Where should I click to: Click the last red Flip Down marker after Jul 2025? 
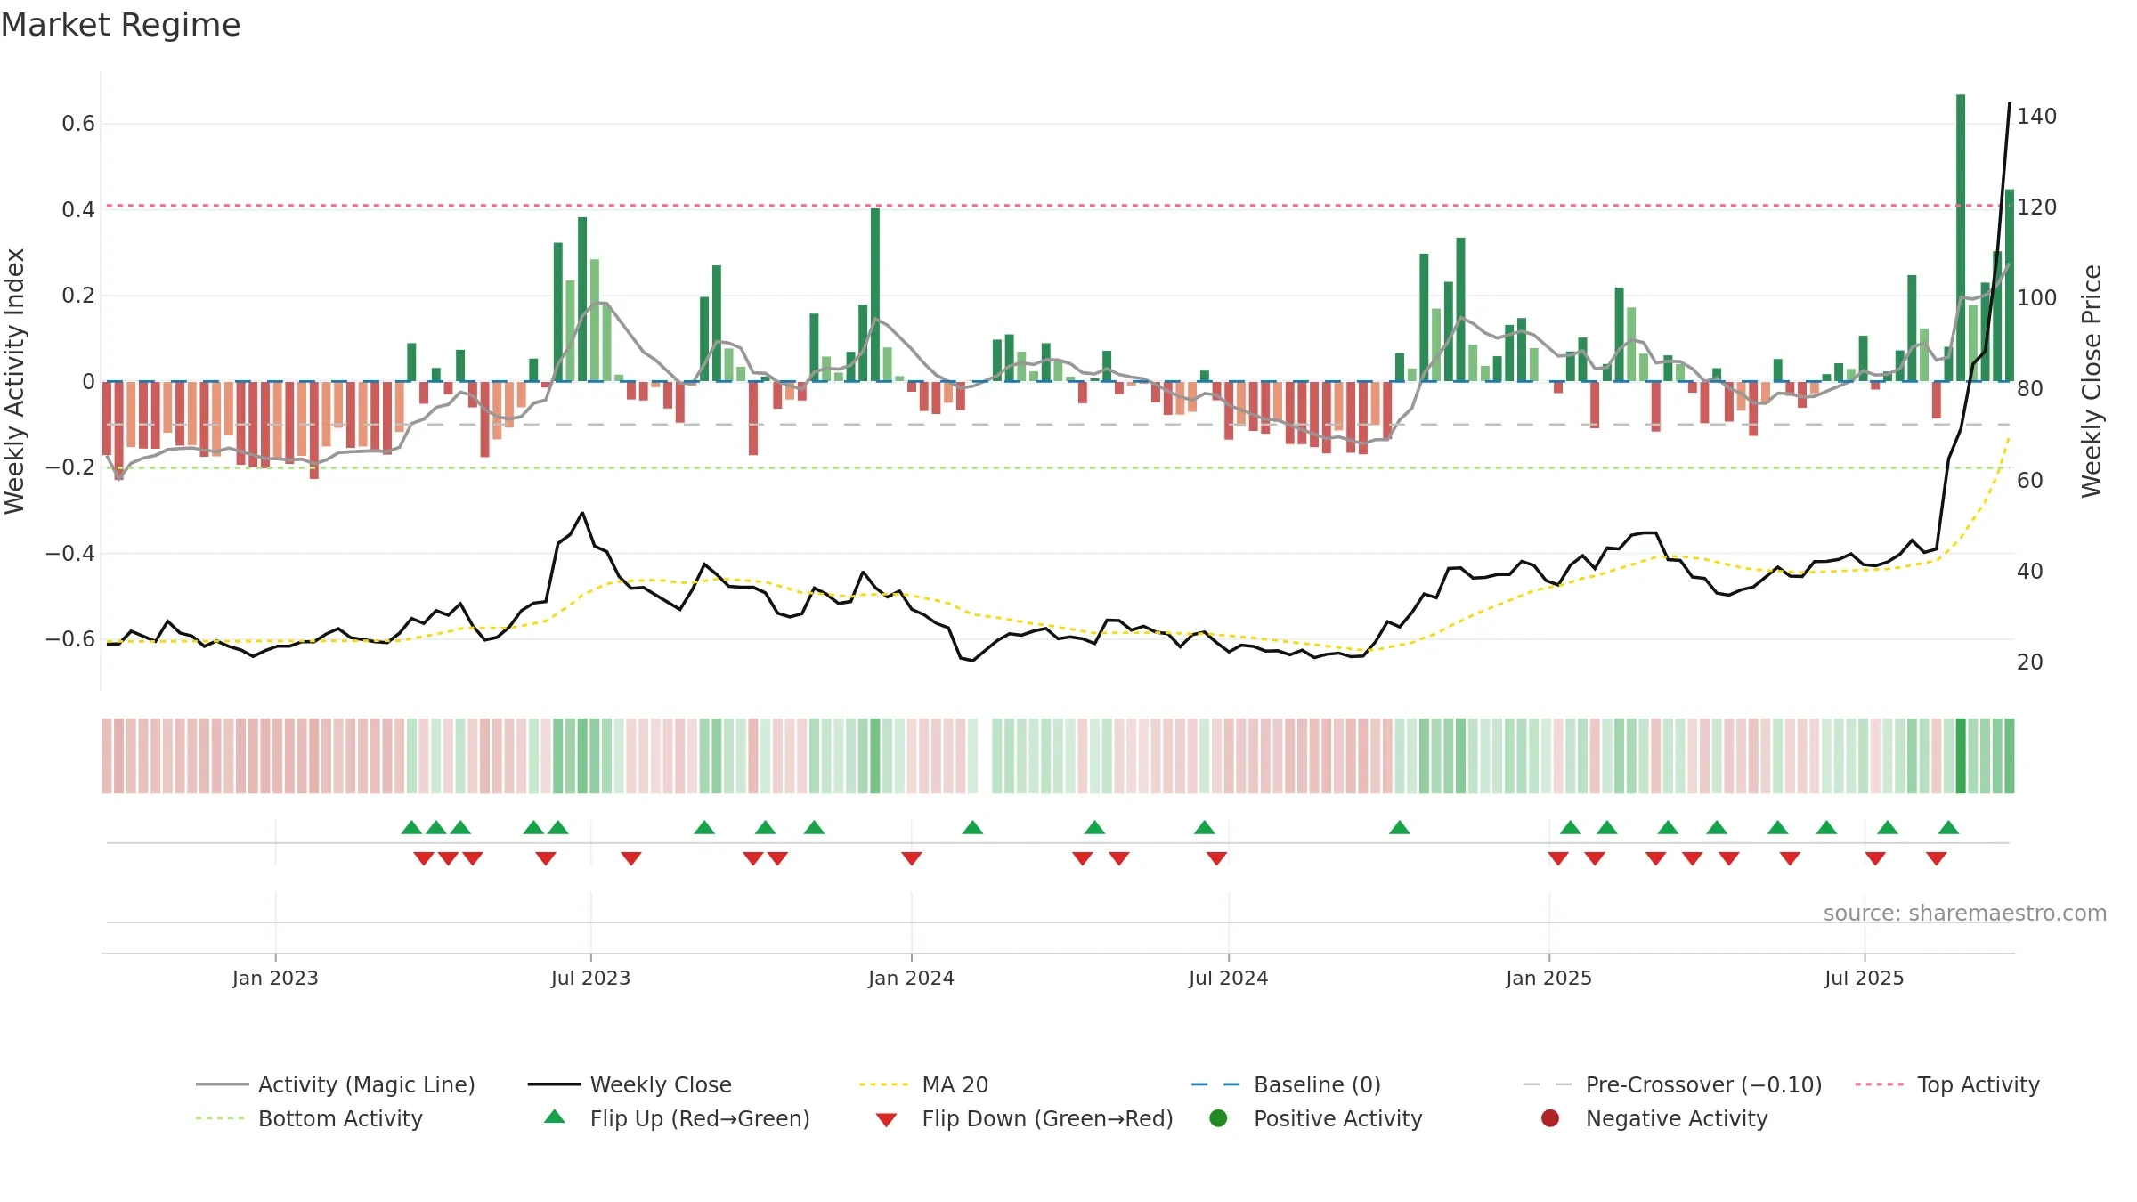click(1936, 858)
